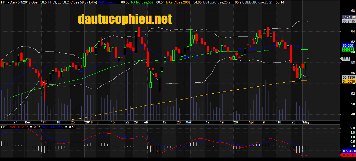Click the 55.1386 lower Bollinger band label

348,77
